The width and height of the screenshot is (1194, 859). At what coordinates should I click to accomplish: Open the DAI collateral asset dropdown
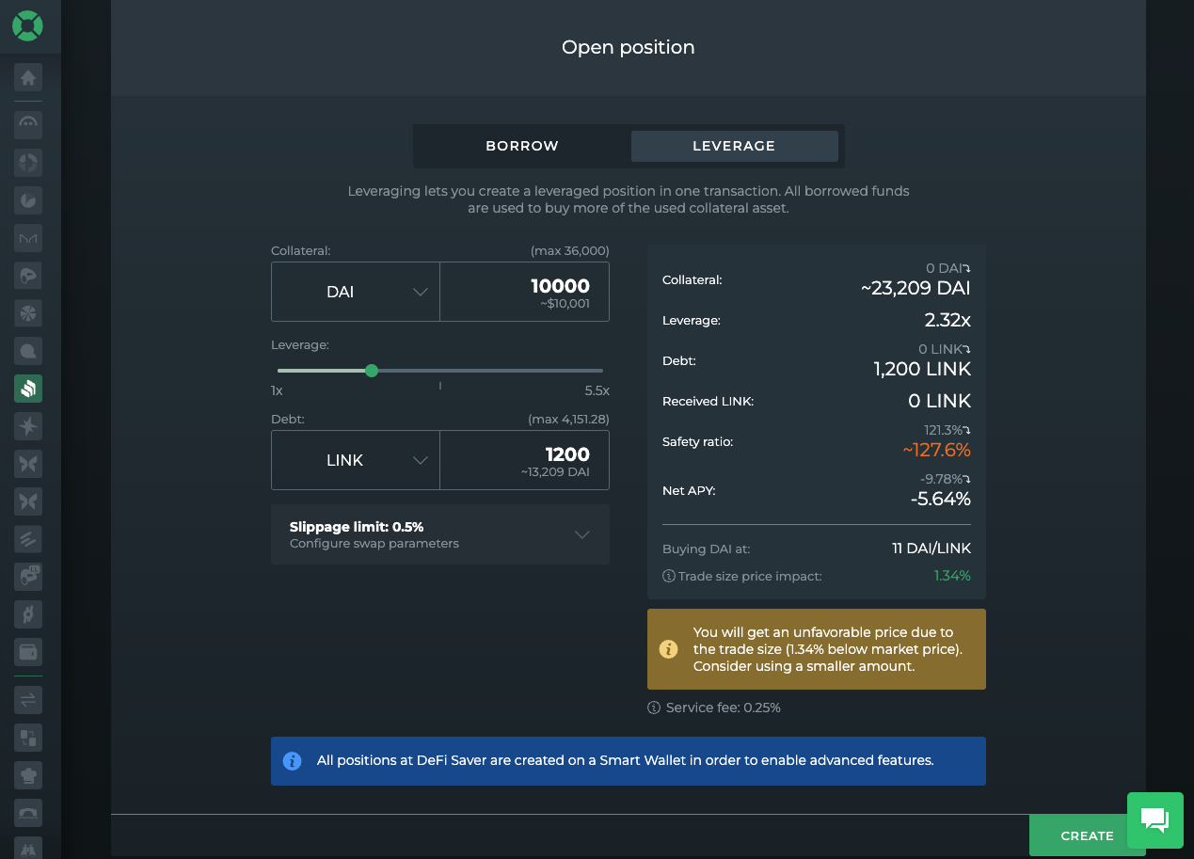(x=355, y=292)
